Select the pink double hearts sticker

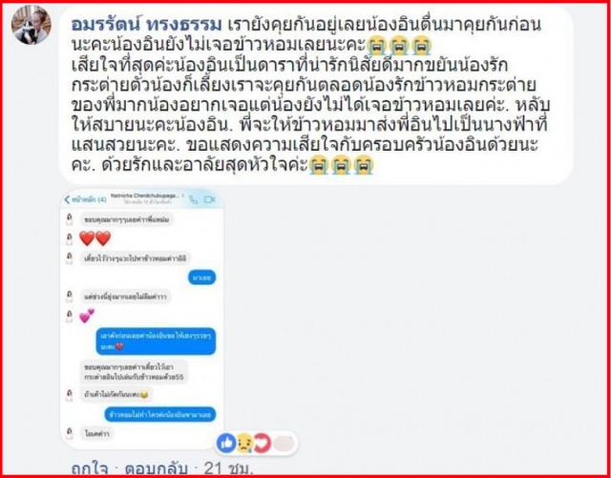point(87,316)
